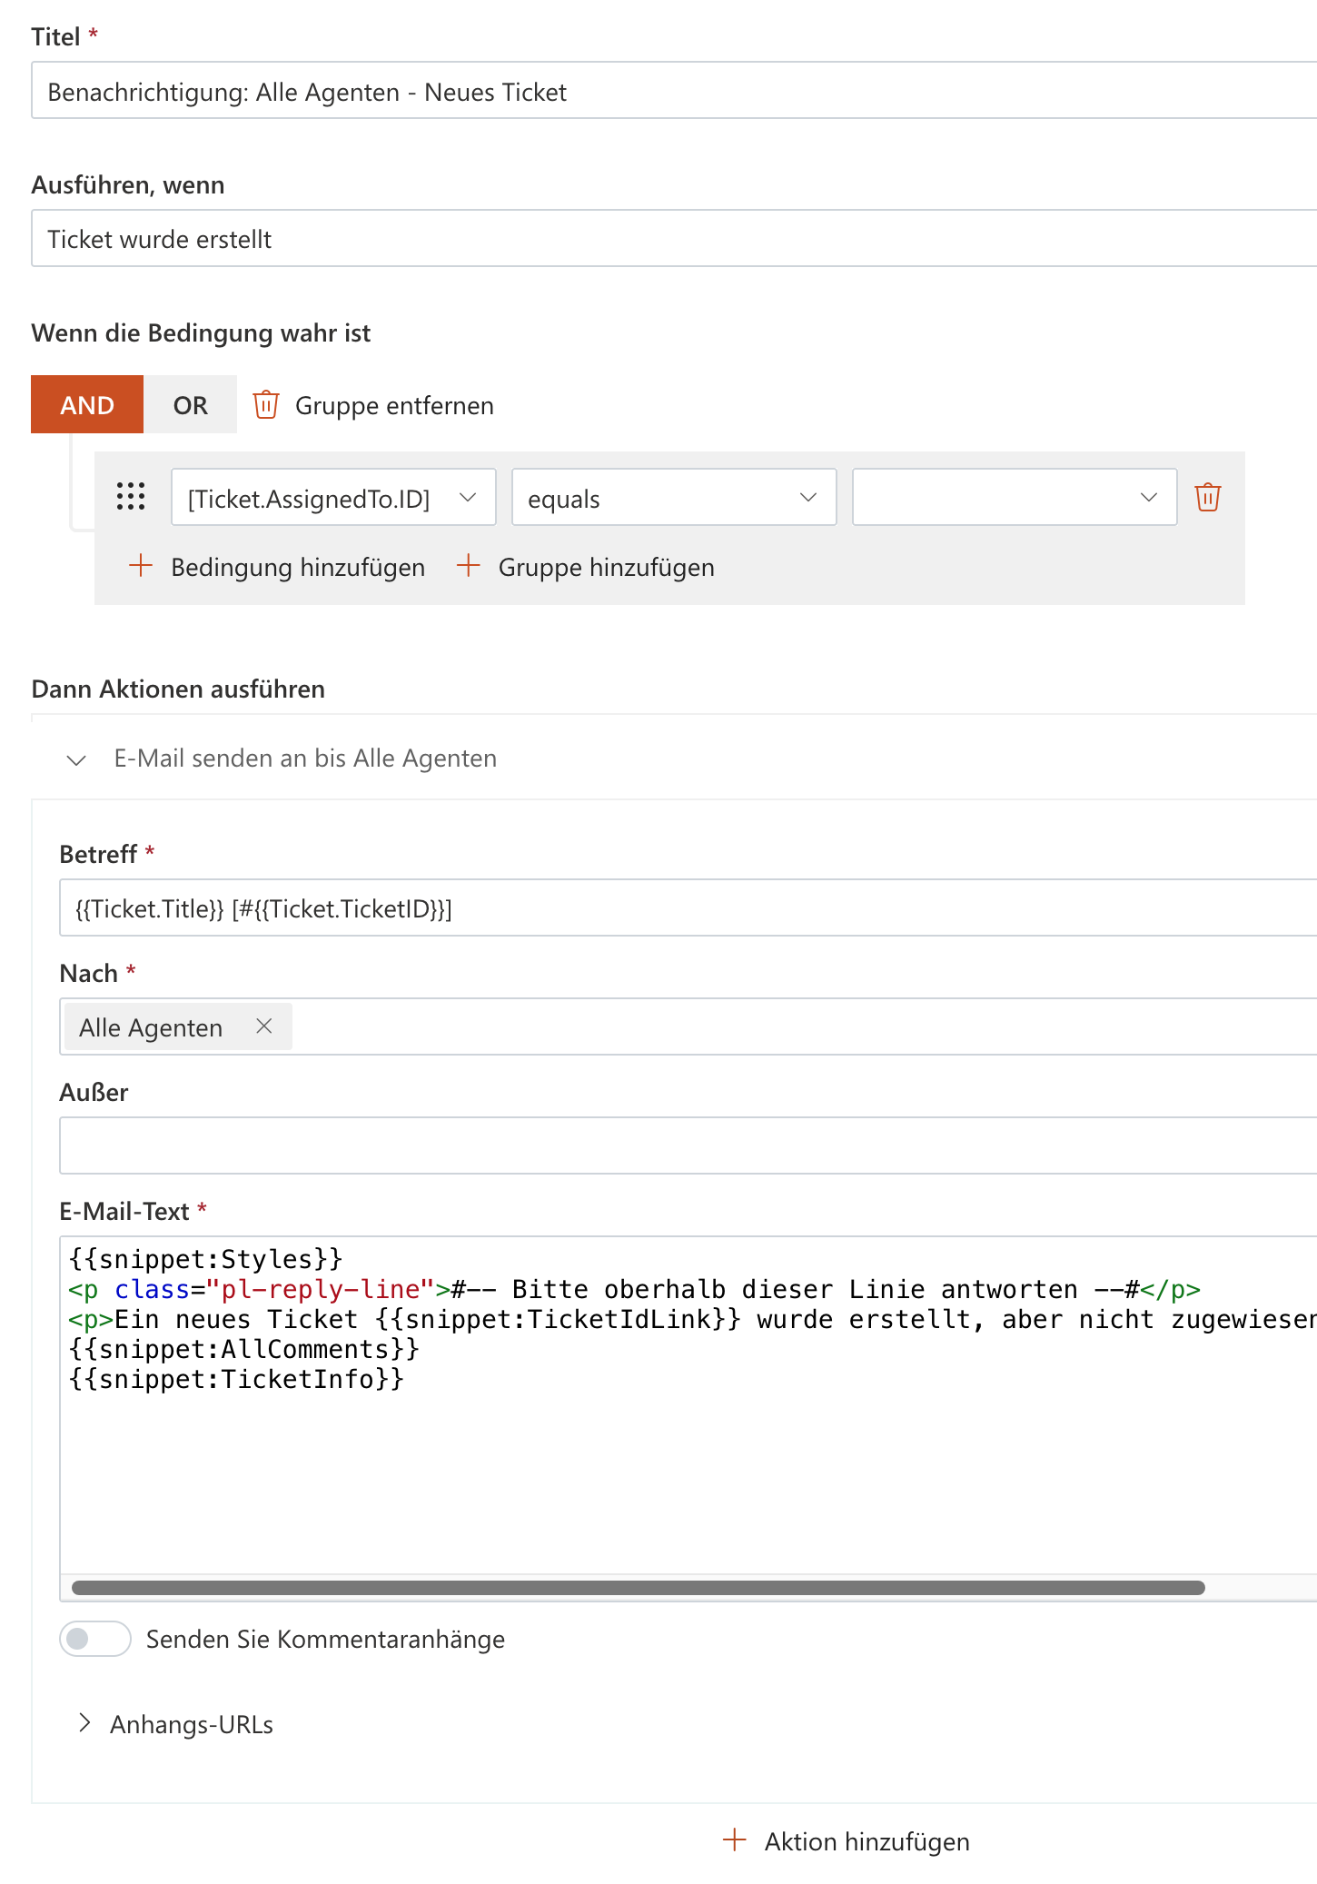Remove Alle Agenten recipient with X
The width and height of the screenshot is (1317, 1884).
pyautogui.click(x=264, y=1026)
